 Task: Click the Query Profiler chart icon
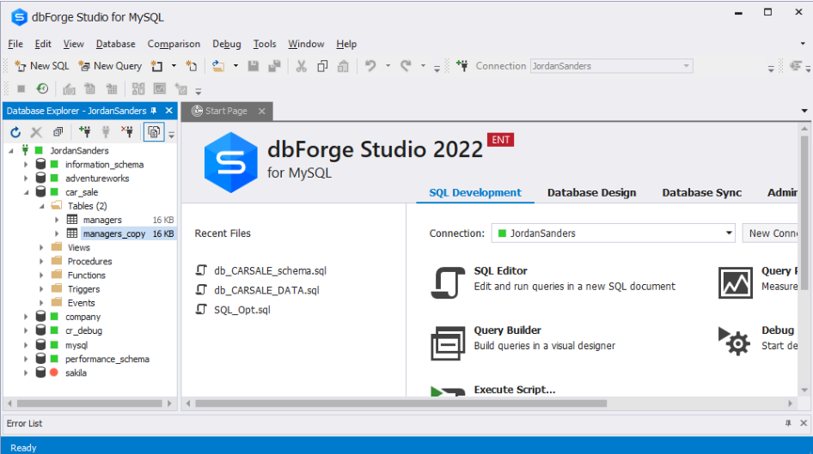pos(736,282)
